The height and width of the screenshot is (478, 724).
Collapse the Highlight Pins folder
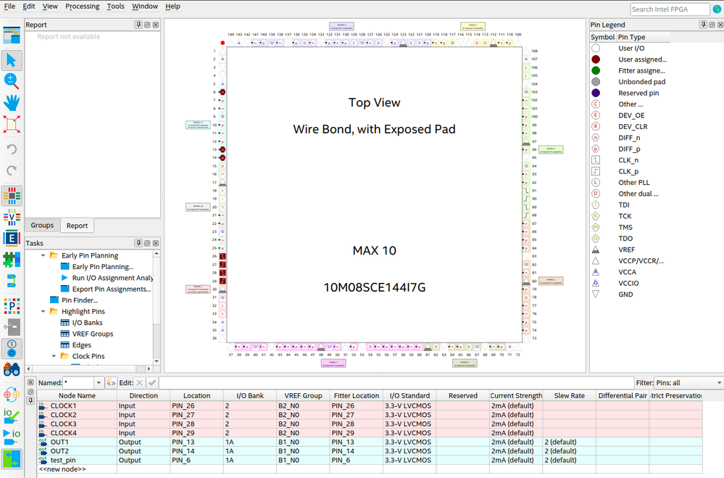tap(43, 312)
